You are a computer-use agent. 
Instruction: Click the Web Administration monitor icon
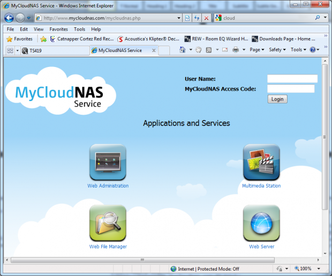[108, 162]
